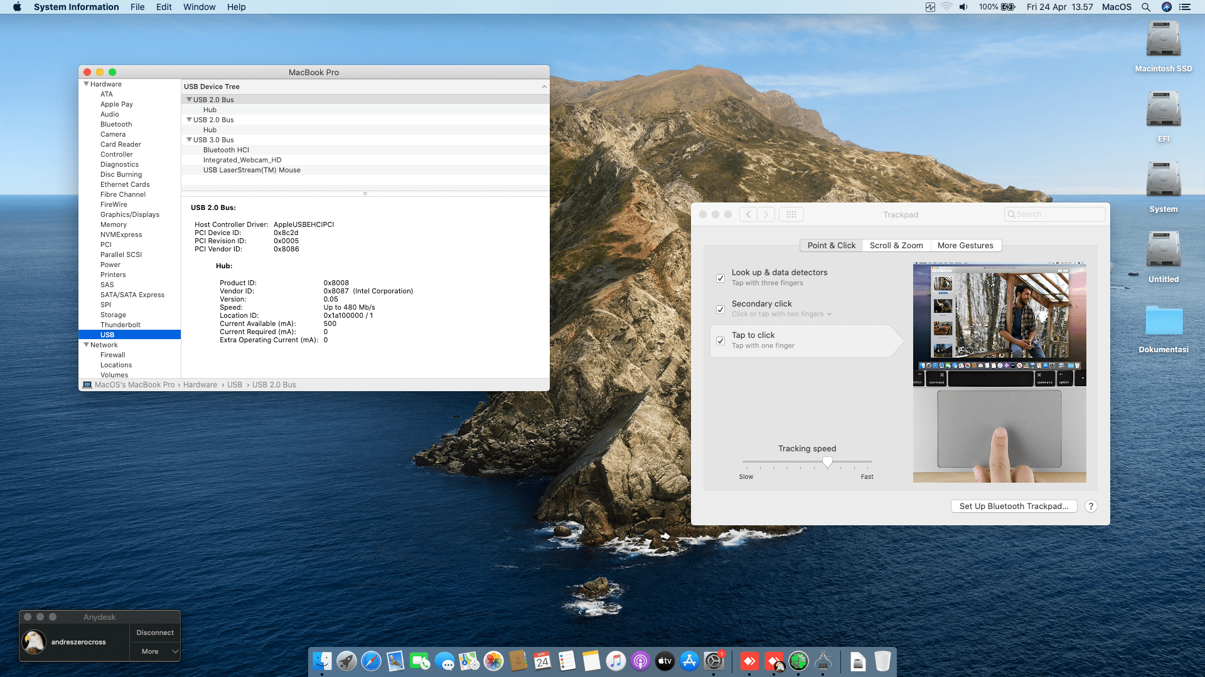Open Safari from the dock
Screen dimensions: 1205x677
point(371,661)
